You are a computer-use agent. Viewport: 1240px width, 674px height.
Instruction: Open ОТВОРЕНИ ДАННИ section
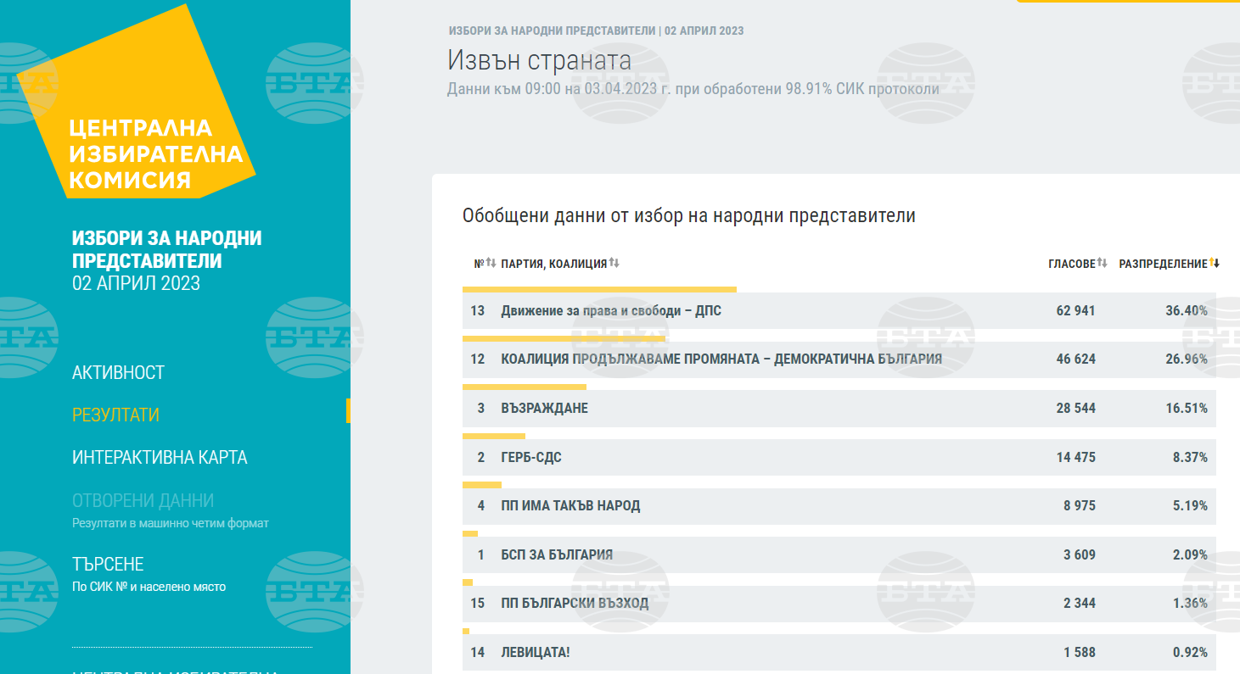pyautogui.click(x=143, y=501)
